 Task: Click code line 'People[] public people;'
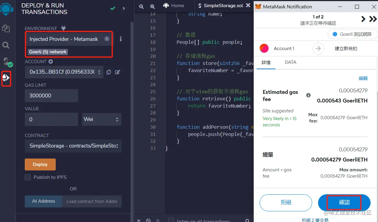210,42
